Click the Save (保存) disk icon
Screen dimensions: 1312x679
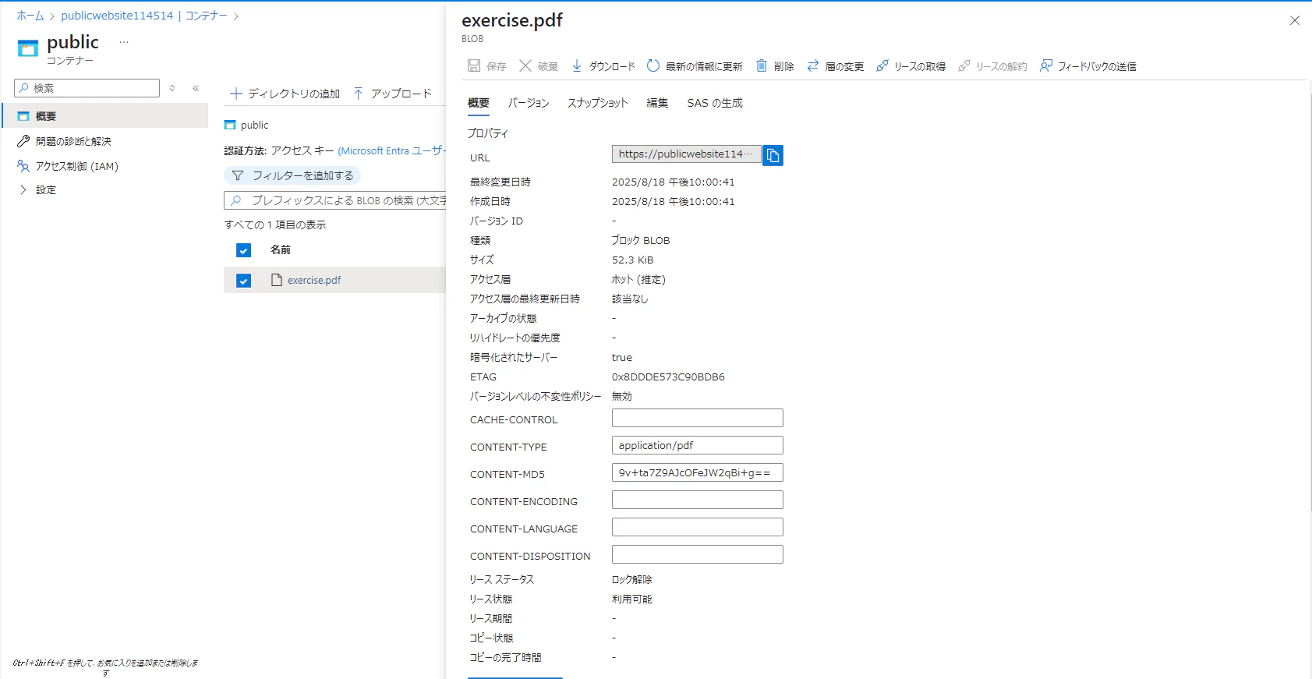(474, 66)
